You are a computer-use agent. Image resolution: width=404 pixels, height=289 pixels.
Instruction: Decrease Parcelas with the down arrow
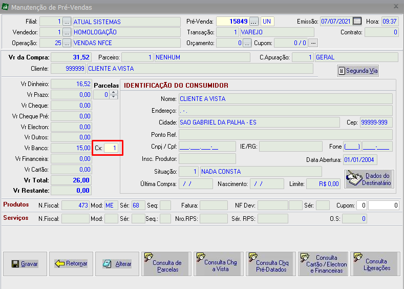[114, 97]
